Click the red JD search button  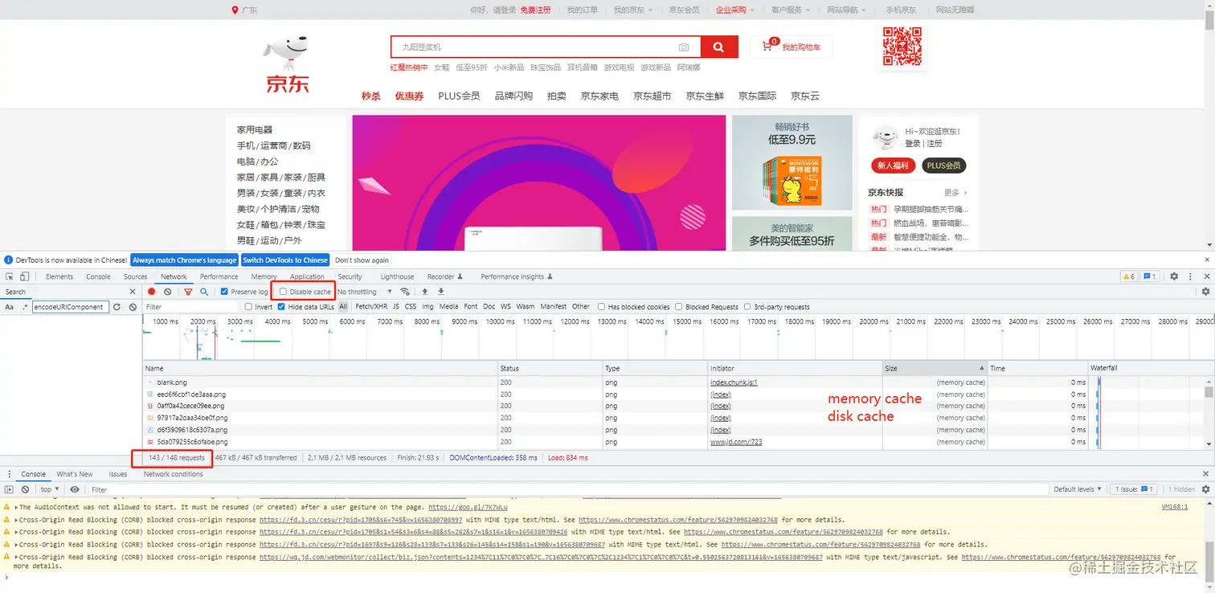719,47
